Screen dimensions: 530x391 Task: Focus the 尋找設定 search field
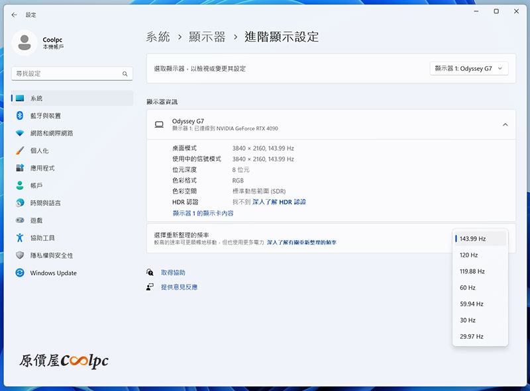72,73
